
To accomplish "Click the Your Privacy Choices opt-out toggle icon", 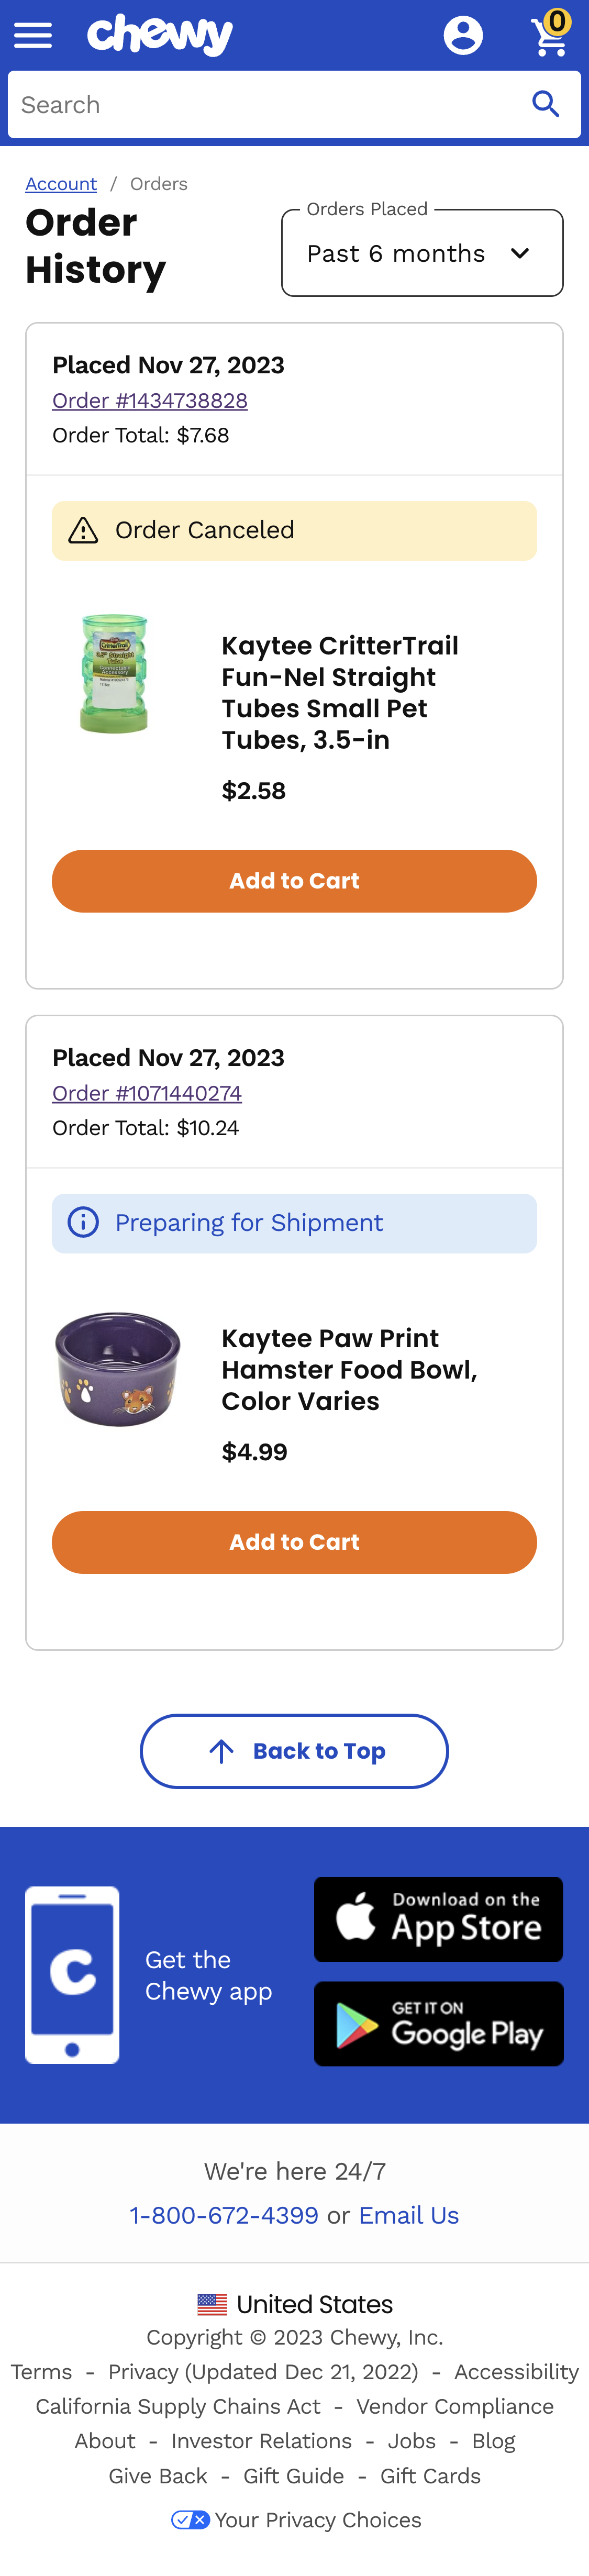I will click(x=190, y=2519).
